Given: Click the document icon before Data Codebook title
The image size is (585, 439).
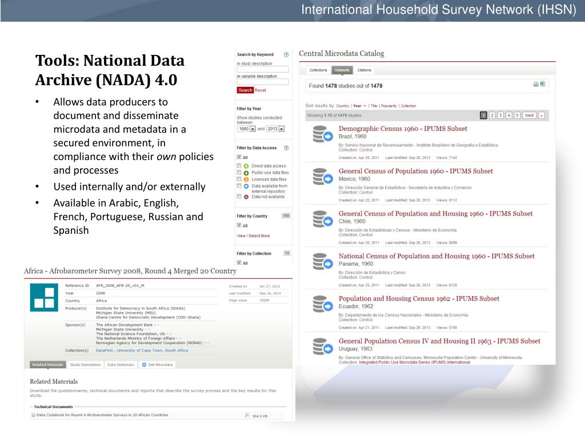Looking at the screenshot, I should coord(33,415).
